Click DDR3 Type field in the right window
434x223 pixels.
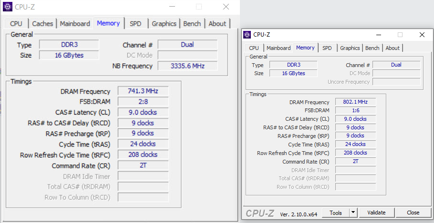(293, 65)
